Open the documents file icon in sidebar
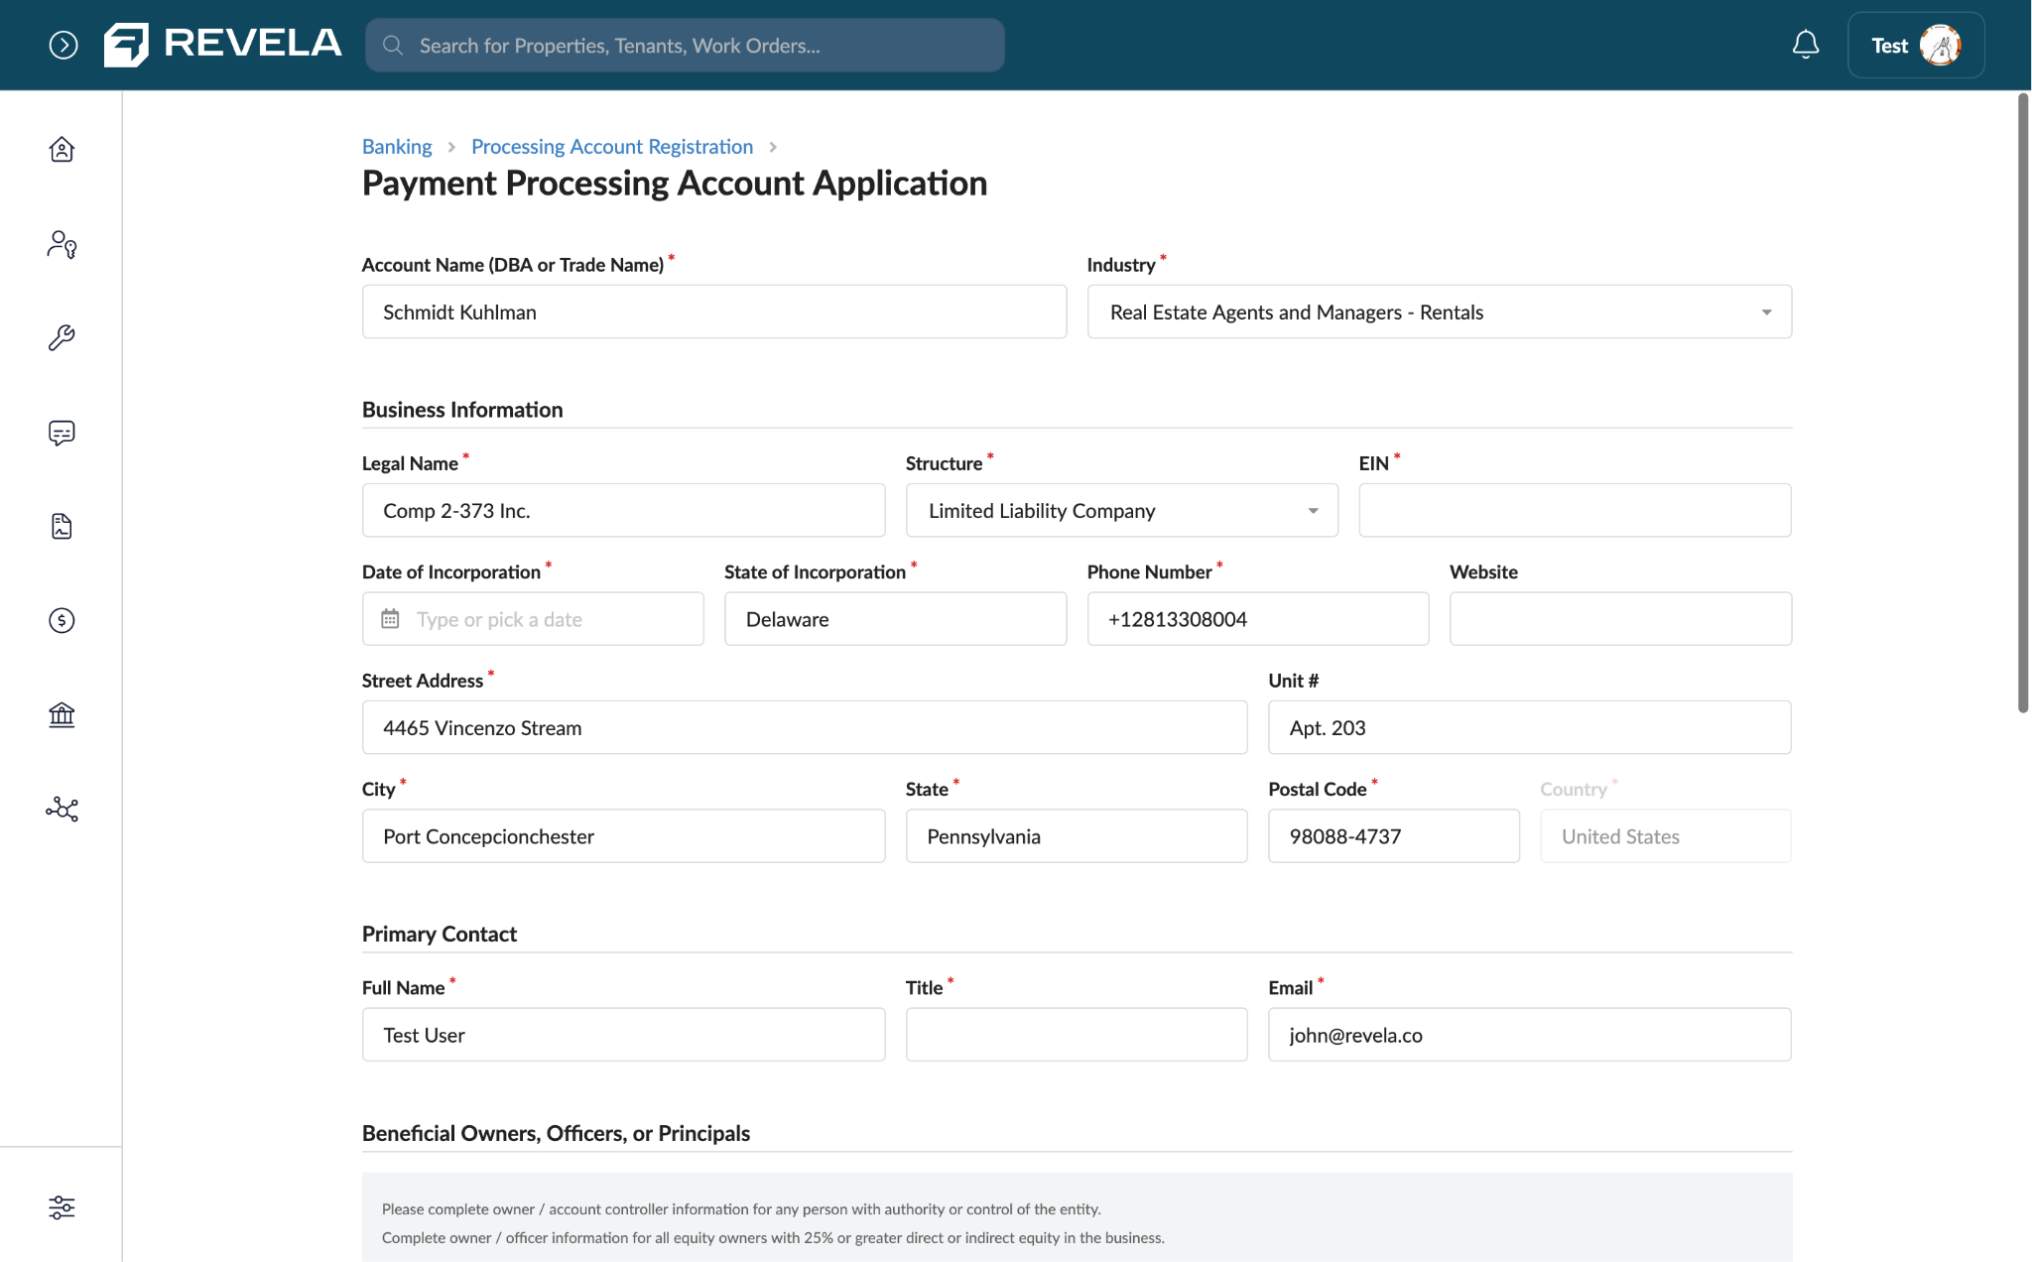Viewport: 2032px width, 1262px height. [x=62, y=526]
